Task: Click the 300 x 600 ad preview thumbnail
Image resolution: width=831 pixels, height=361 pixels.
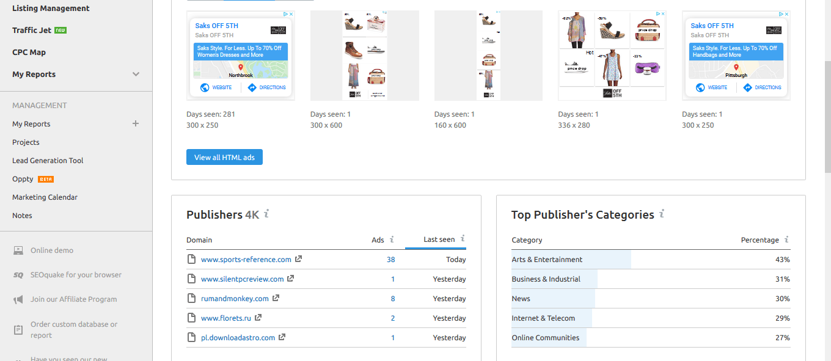Action: click(364, 55)
